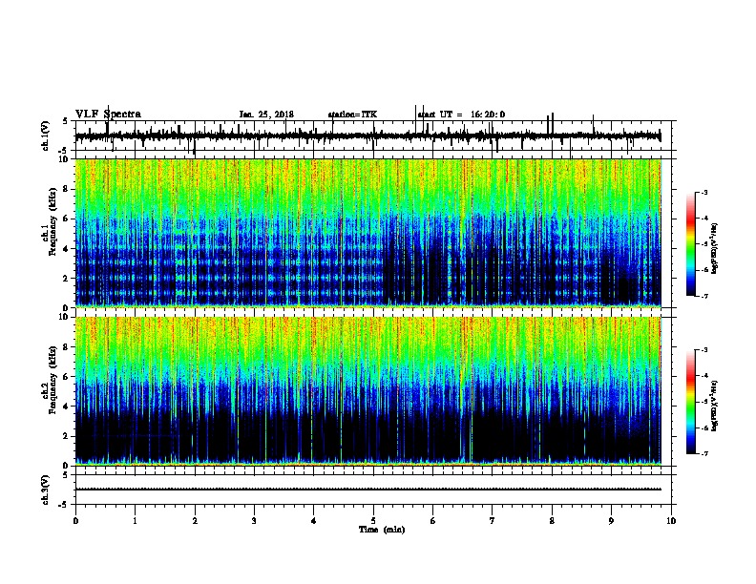Screen dimensions: 756x584
Task: Click the '6' kHz tick on ch.1 axis
Action: [67, 219]
